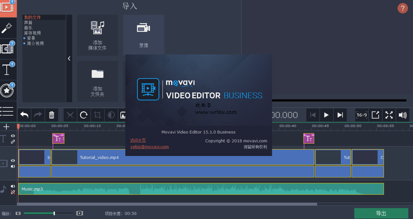Click the Split scissors tool
The image size is (413, 219).
click(x=70, y=115)
